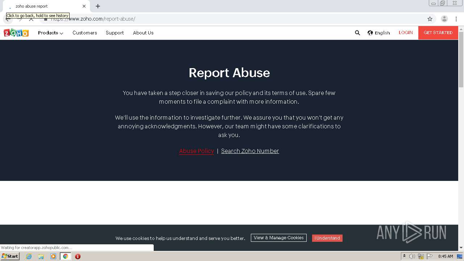
Task: Click the vertical scrollbar thumb
Action: tap(461, 60)
